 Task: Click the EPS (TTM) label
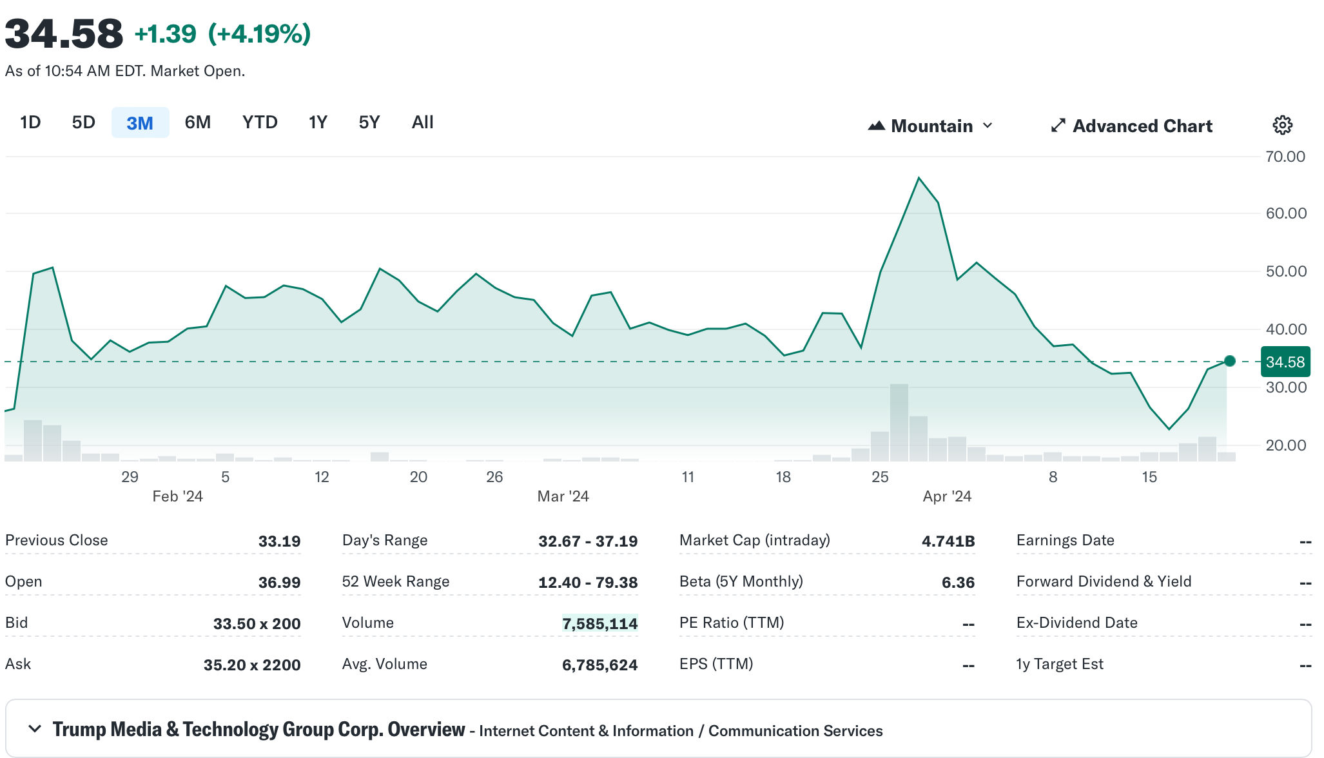[x=716, y=664]
